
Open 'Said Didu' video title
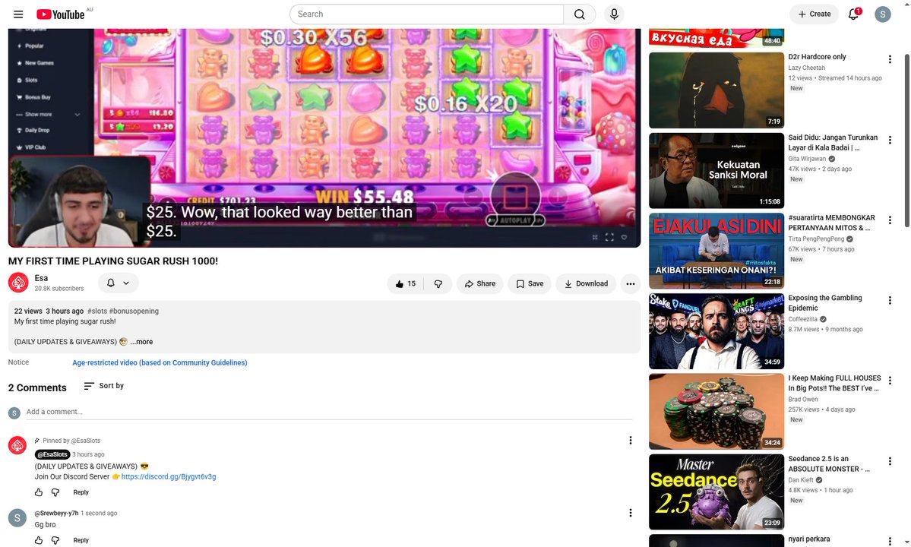[x=833, y=143]
